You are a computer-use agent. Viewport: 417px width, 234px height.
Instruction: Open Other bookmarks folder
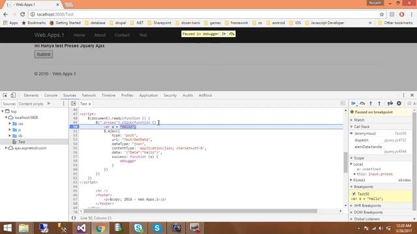395,23
